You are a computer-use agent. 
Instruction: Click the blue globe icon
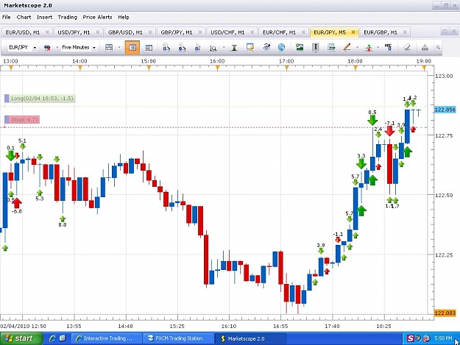point(281,47)
